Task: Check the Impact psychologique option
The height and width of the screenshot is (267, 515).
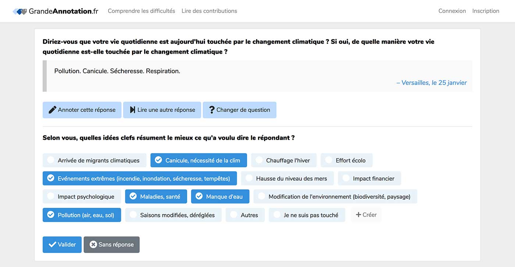Action: coord(82,196)
